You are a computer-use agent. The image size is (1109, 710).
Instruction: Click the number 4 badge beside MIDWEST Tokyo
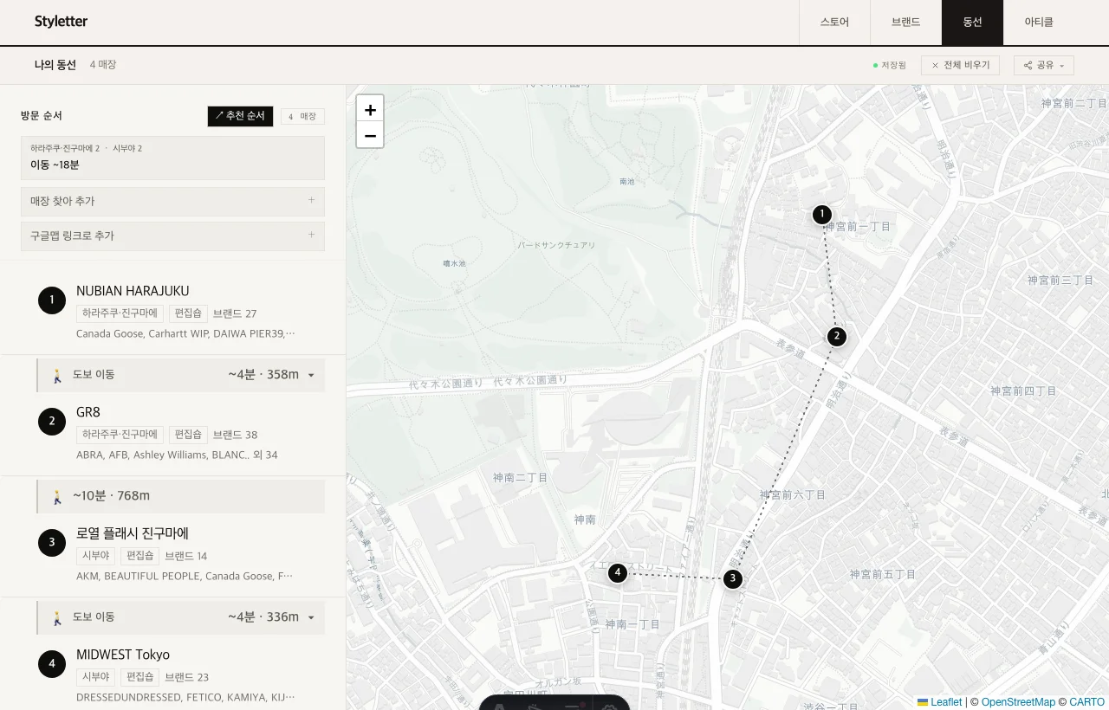(x=52, y=664)
